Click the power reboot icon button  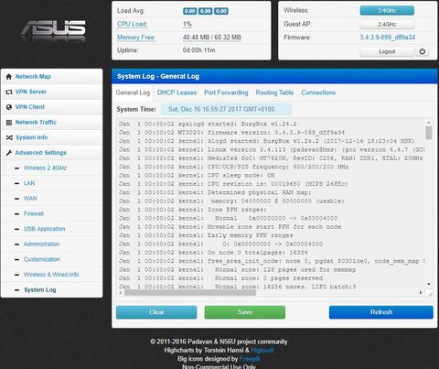click(x=423, y=51)
